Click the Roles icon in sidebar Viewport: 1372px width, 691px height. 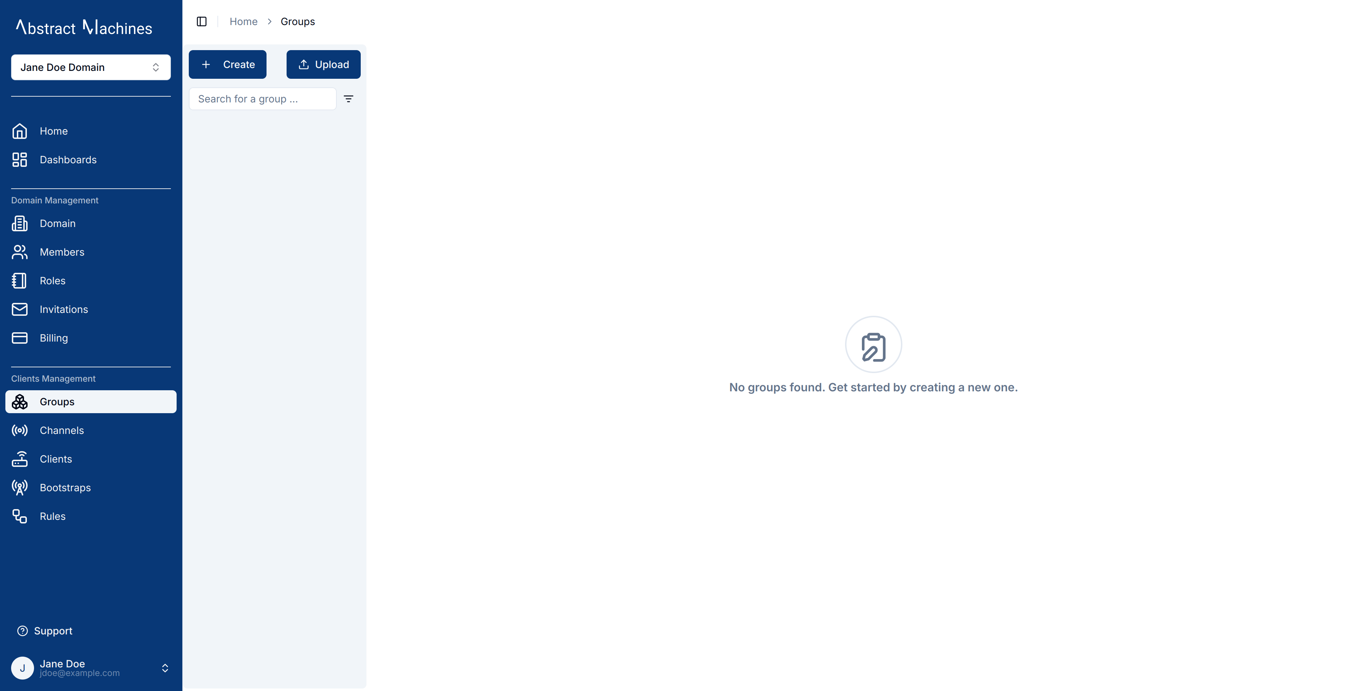pos(19,280)
